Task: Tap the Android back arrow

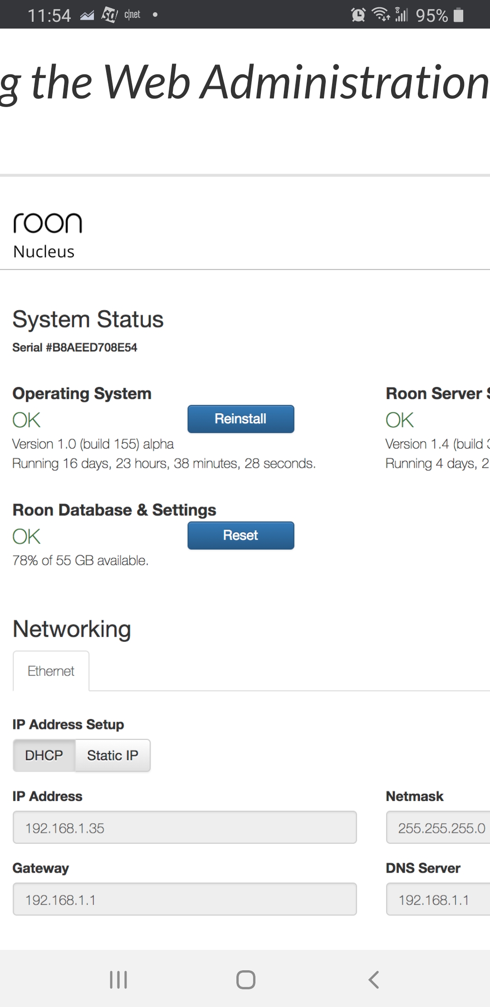Action: tap(373, 980)
